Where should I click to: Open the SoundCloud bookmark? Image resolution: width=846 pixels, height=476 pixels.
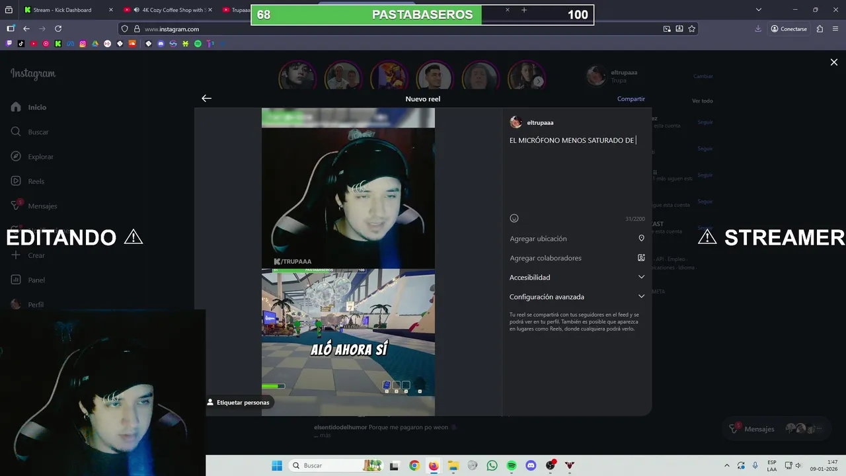tap(132, 44)
